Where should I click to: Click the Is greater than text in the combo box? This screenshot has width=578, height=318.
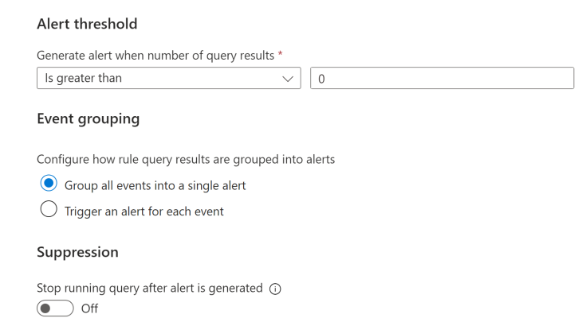(84, 78)
